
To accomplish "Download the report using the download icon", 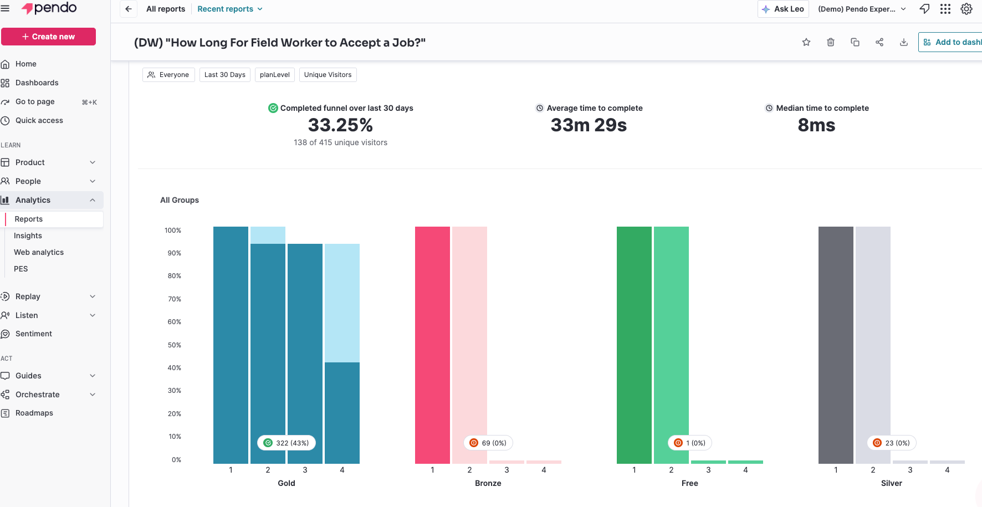I will [x=904, y=42].
